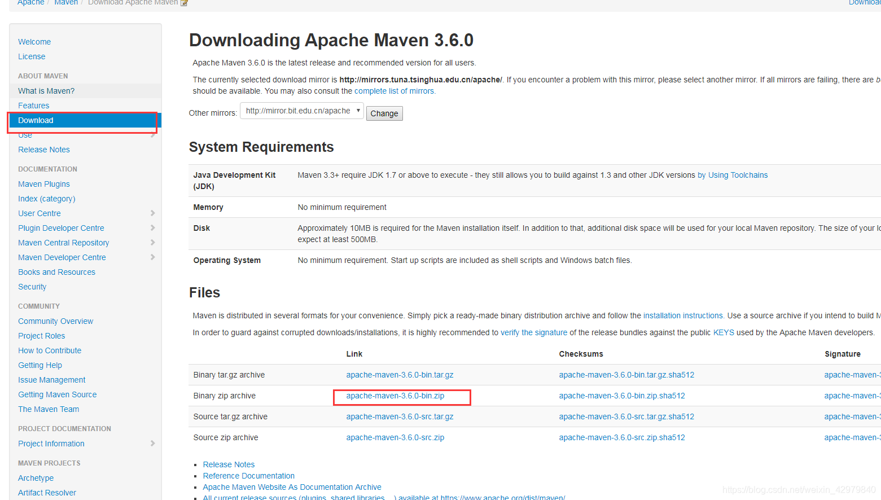
Task: Open installation instructions link
Action: 683,315
